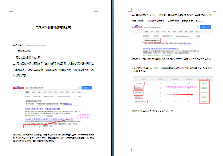
Task: Click the red-boxed COD测定仪 keyword cell
Action: pos(138,83)
